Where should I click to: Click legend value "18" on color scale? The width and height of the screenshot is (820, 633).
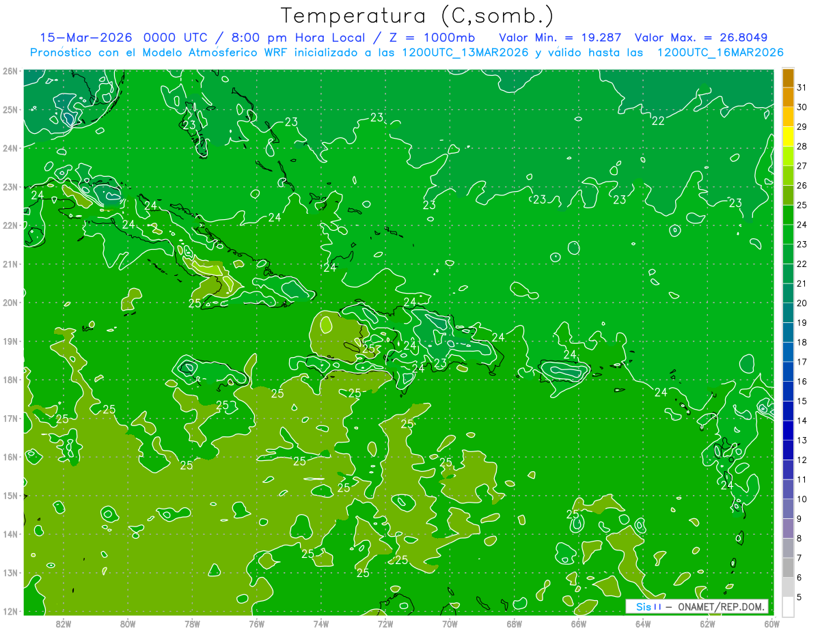802,342
